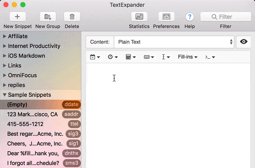Expand the Links group
This screenshot has height=168, width=255.
(5, 66)
